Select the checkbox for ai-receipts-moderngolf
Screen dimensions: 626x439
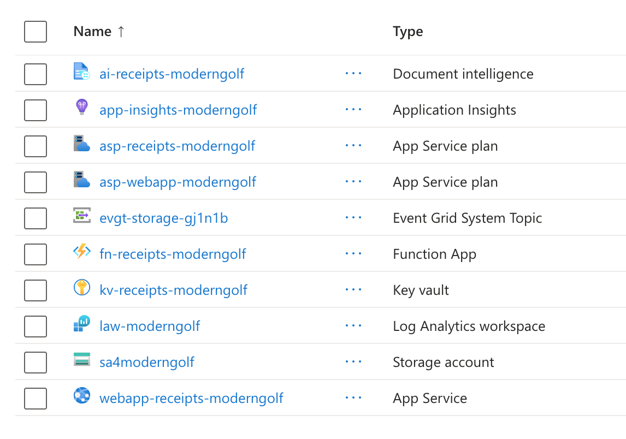tap(36, 74)
